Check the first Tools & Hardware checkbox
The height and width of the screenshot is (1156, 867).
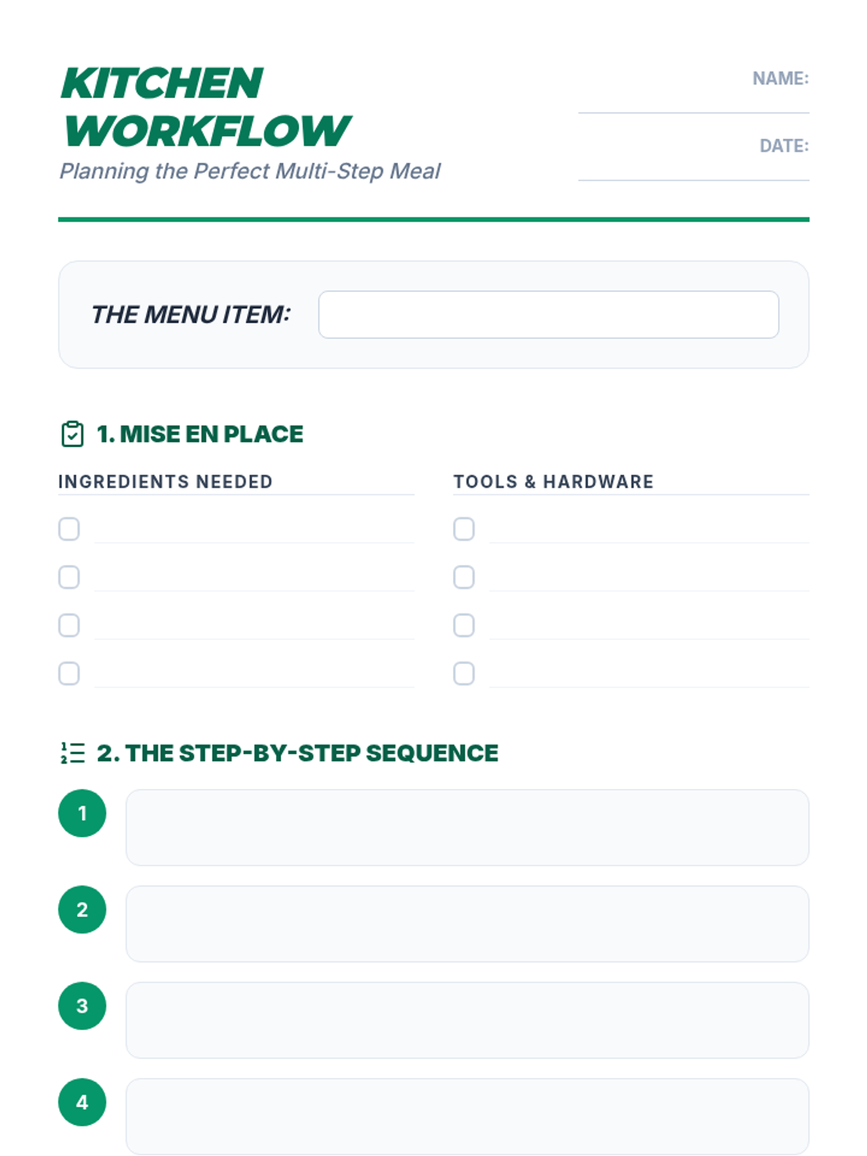point(464,529)
